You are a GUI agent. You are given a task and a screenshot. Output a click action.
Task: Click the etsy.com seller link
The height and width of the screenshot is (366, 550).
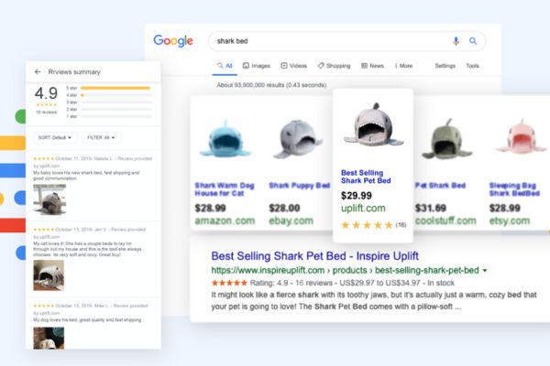pos(510,221)
